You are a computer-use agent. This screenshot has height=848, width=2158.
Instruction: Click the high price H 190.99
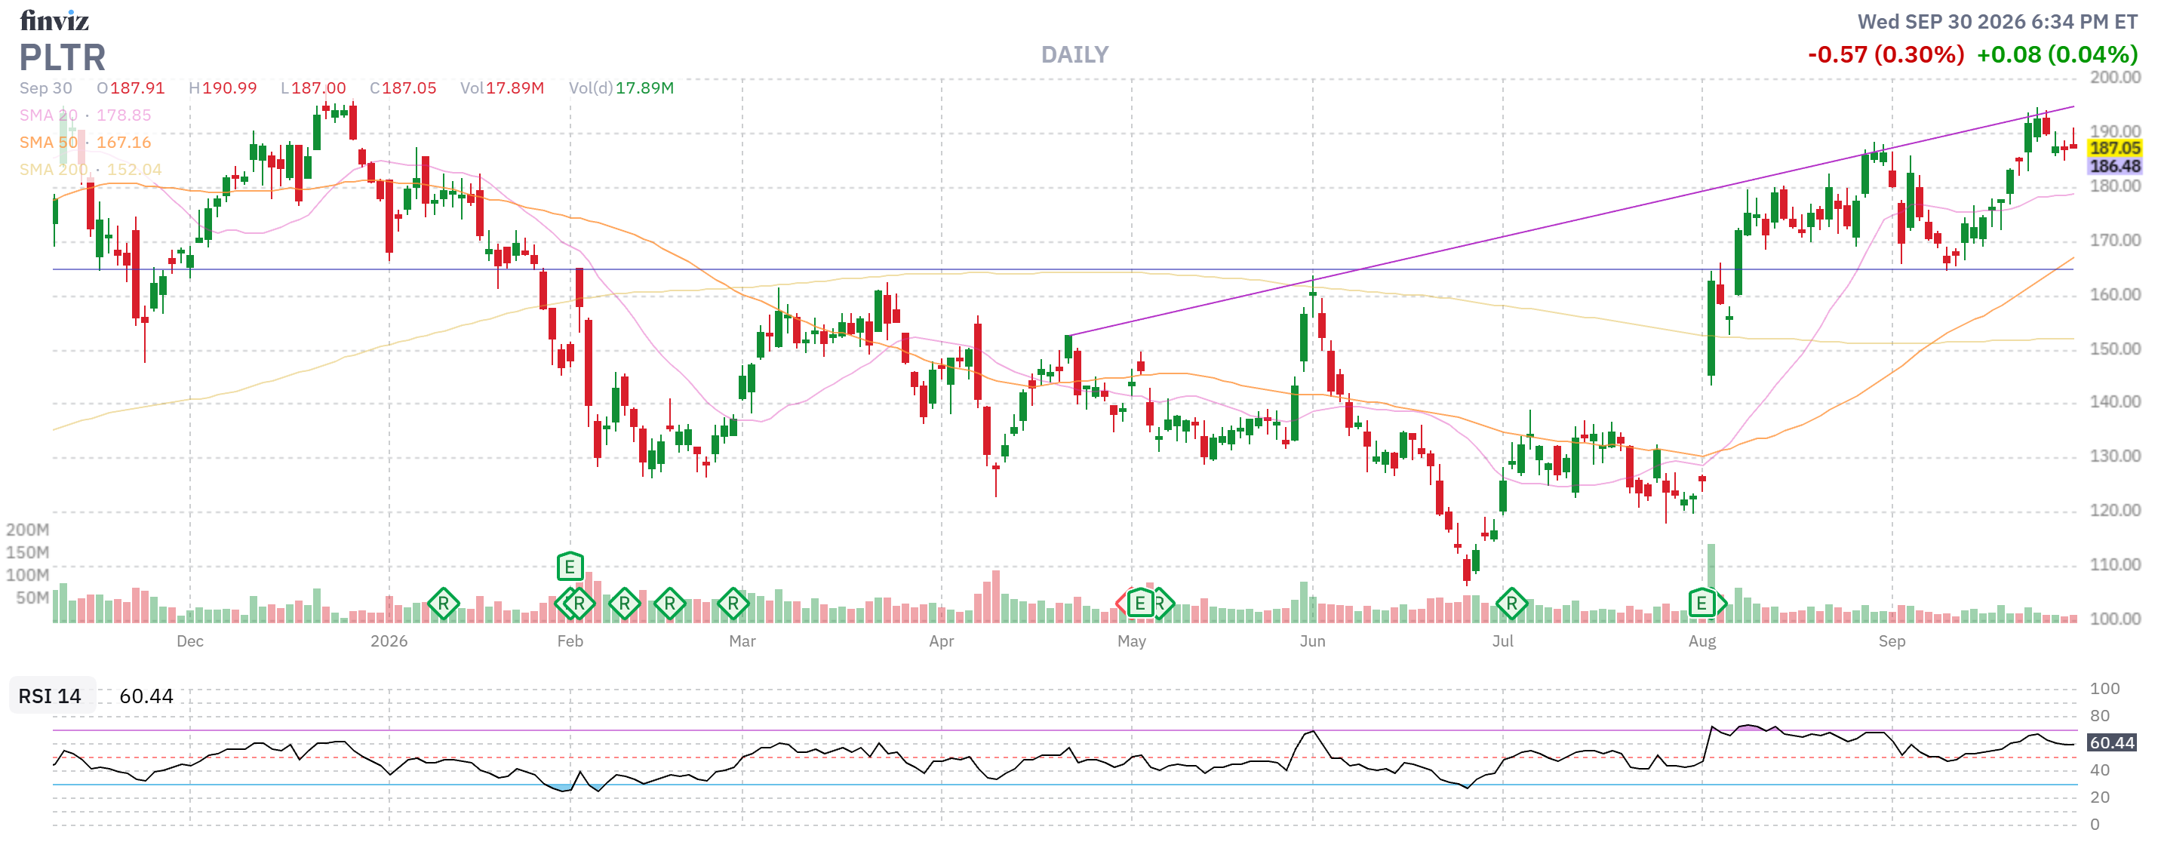click(x=223, y=88)
